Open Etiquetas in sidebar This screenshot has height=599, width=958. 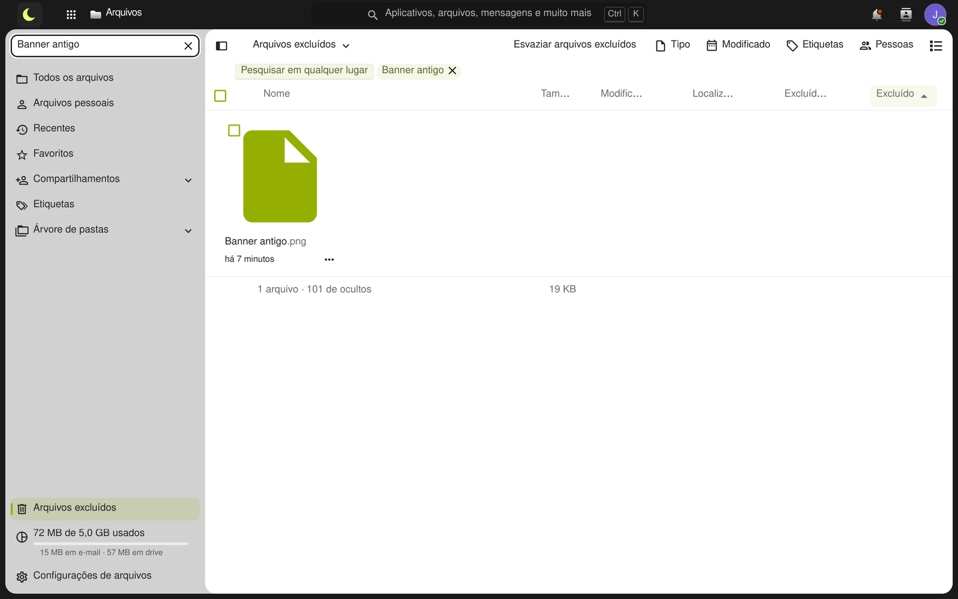pos(105,204)
